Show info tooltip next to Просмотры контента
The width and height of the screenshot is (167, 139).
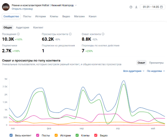pyautogui.click(x=70, y=34)
